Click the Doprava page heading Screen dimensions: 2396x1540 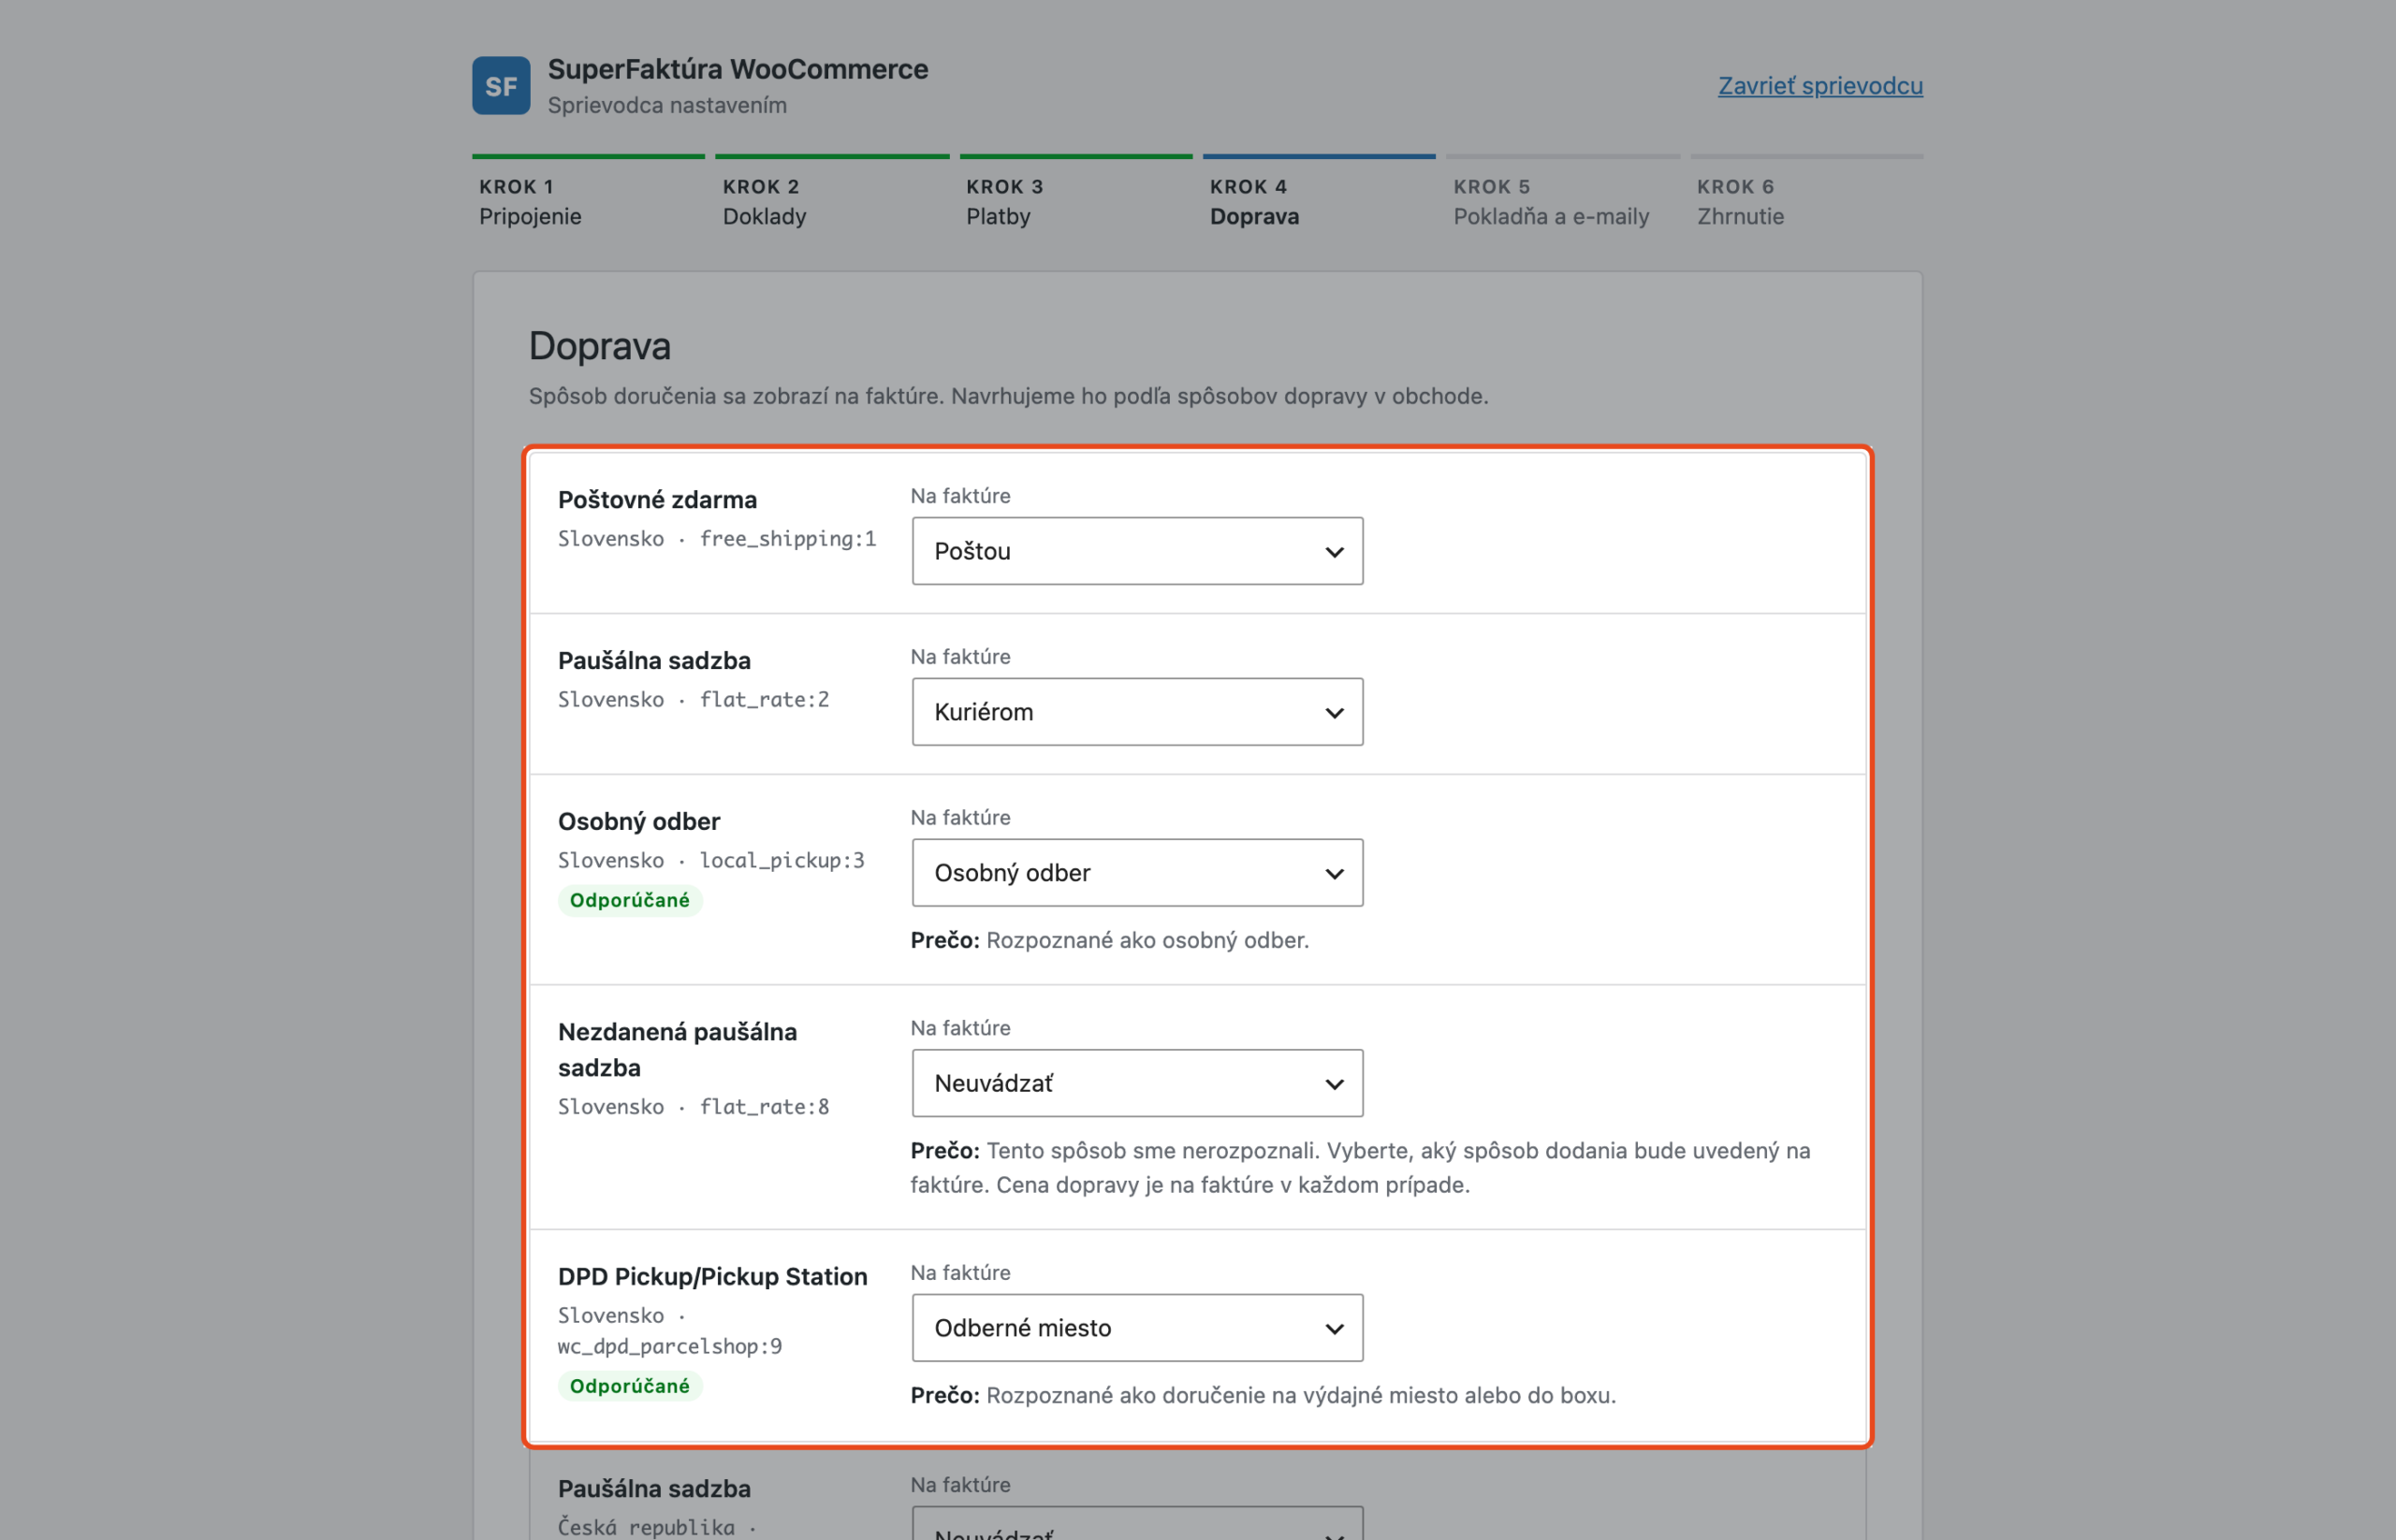(600, 346)
